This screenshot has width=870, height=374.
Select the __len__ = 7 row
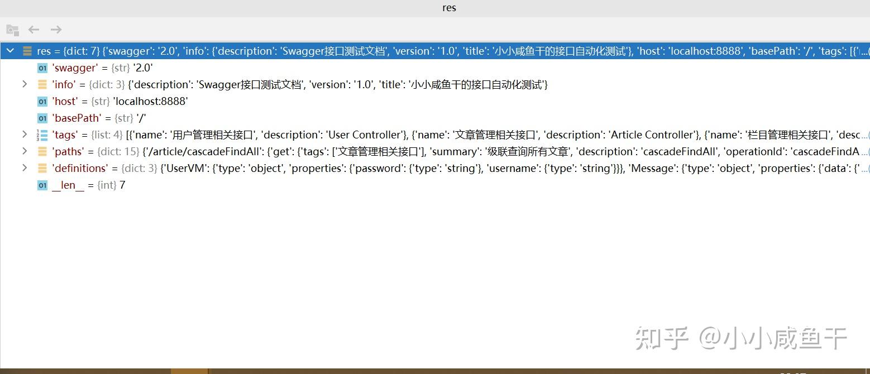click(x=435, y=185)
